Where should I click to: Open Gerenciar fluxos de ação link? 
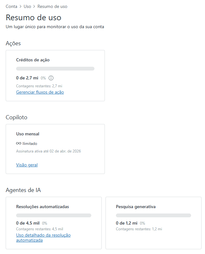click(x=40, y=92)
